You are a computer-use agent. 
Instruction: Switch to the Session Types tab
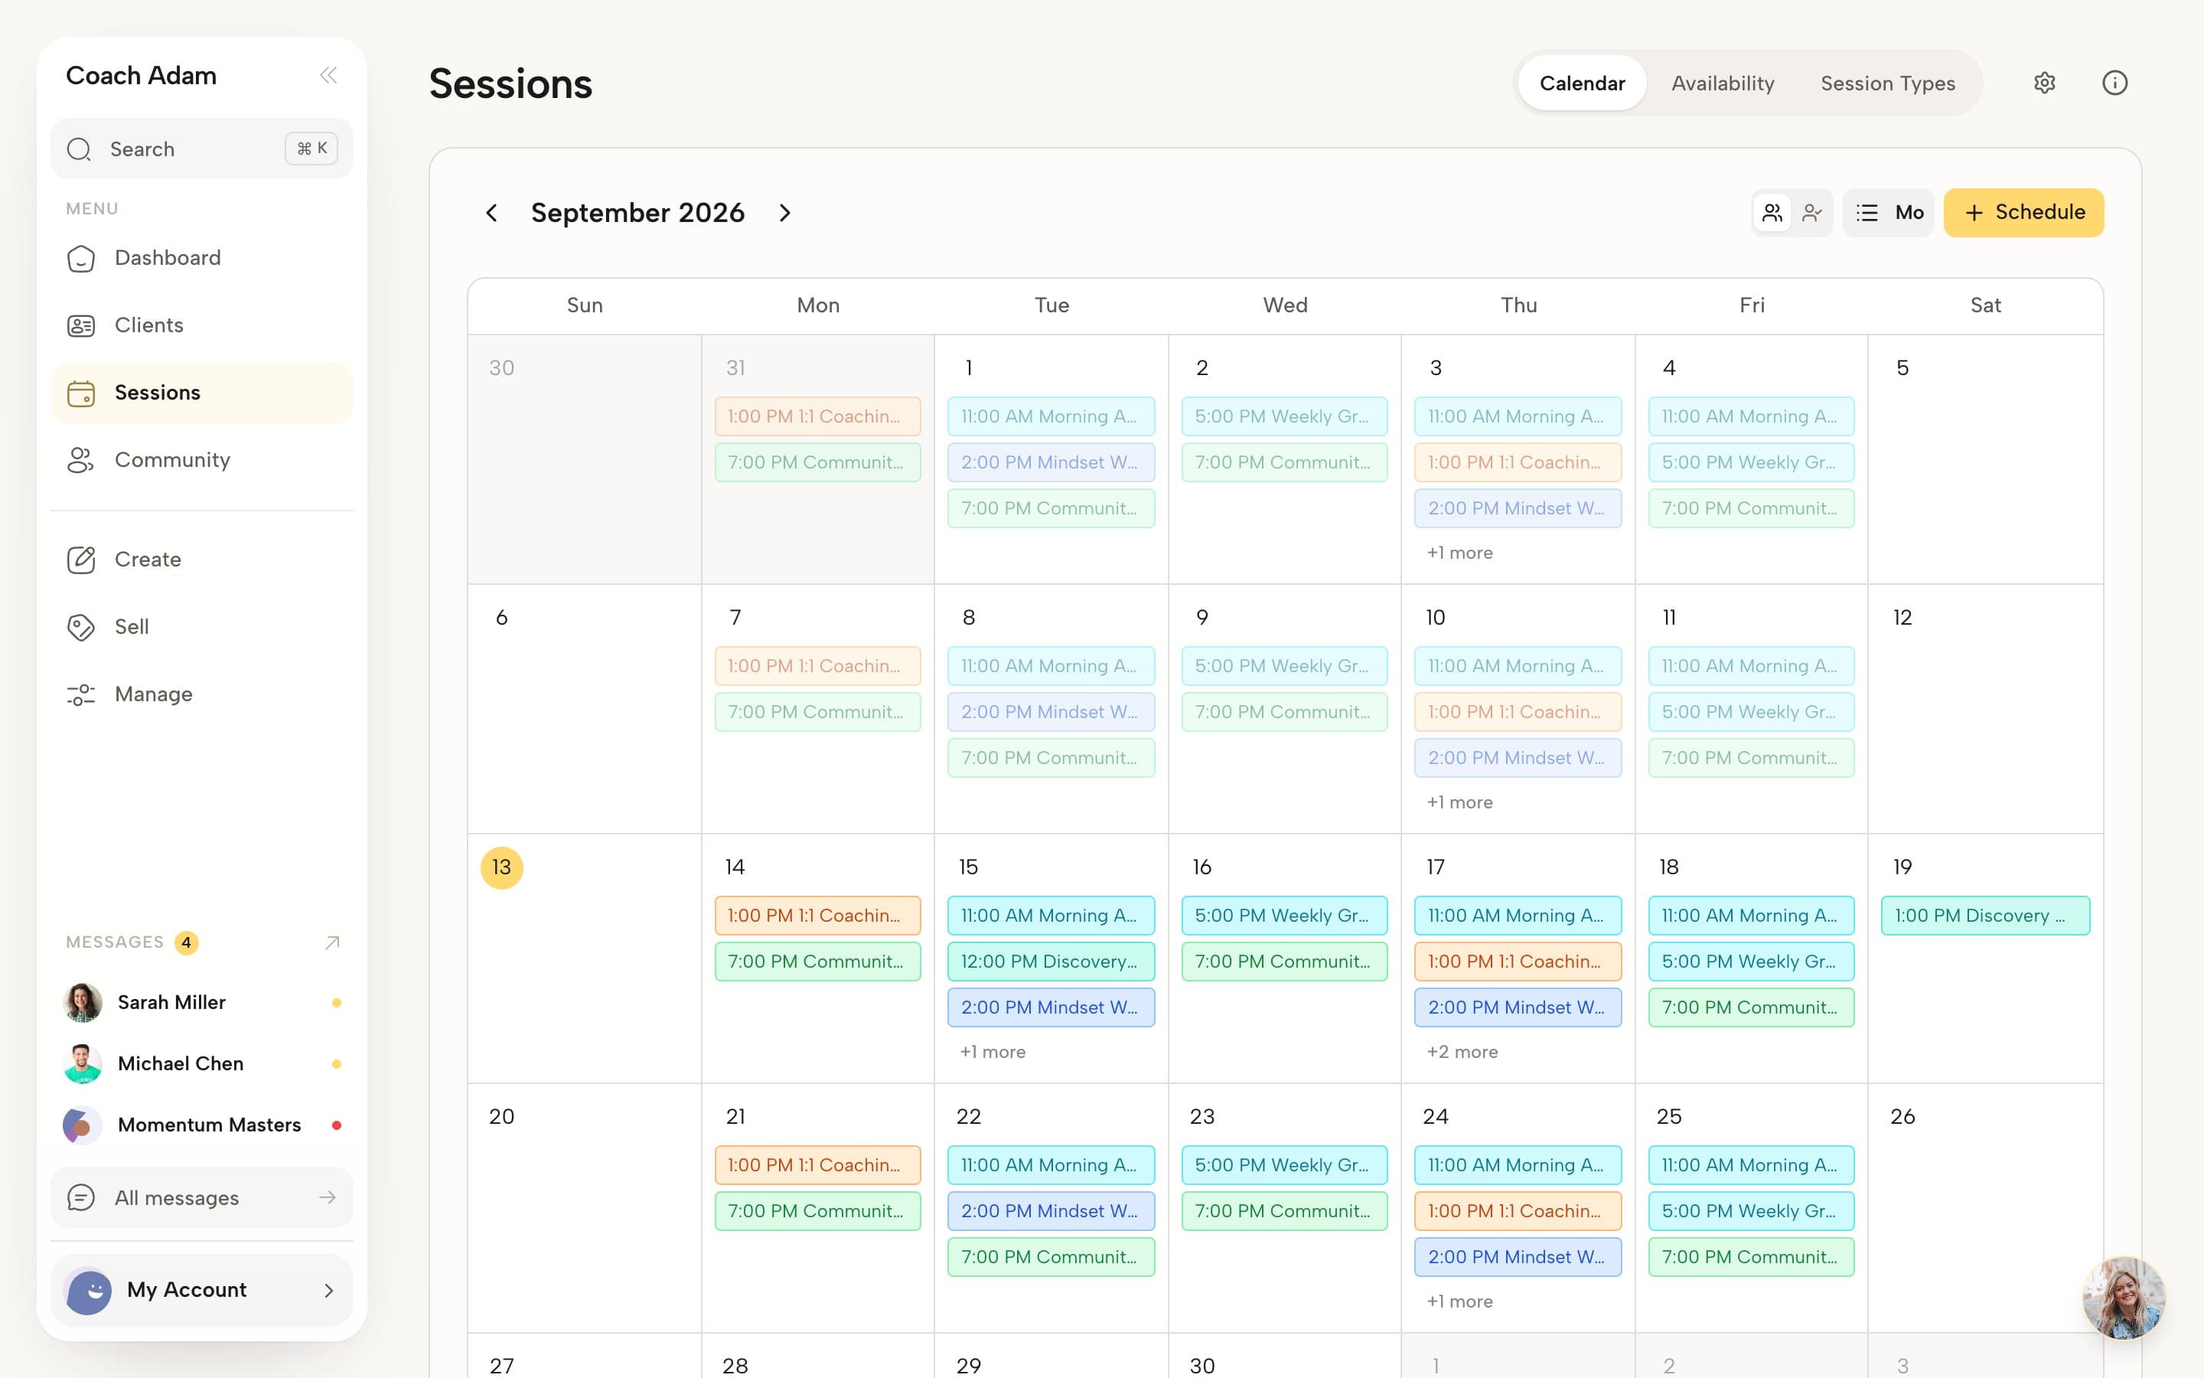[x=1887, y=83]
